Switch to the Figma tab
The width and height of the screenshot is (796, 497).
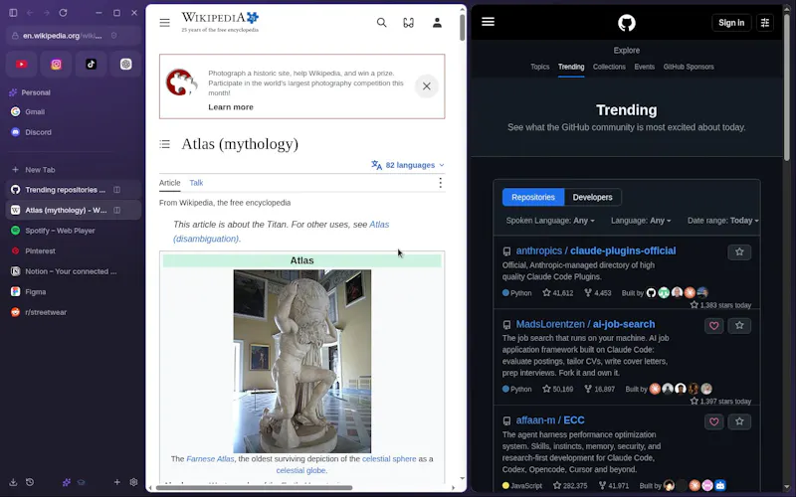click(74, 291)
